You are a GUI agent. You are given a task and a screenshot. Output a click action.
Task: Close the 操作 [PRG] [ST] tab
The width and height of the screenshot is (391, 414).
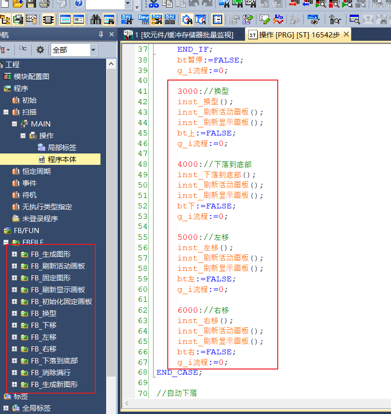click(x=346, y=35)
